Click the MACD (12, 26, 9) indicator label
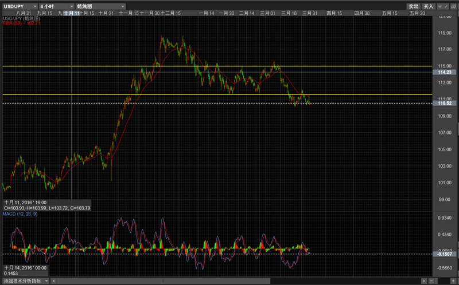Image resolution: width=459 pixels, height=285 pixels. (x=20, y=214)
